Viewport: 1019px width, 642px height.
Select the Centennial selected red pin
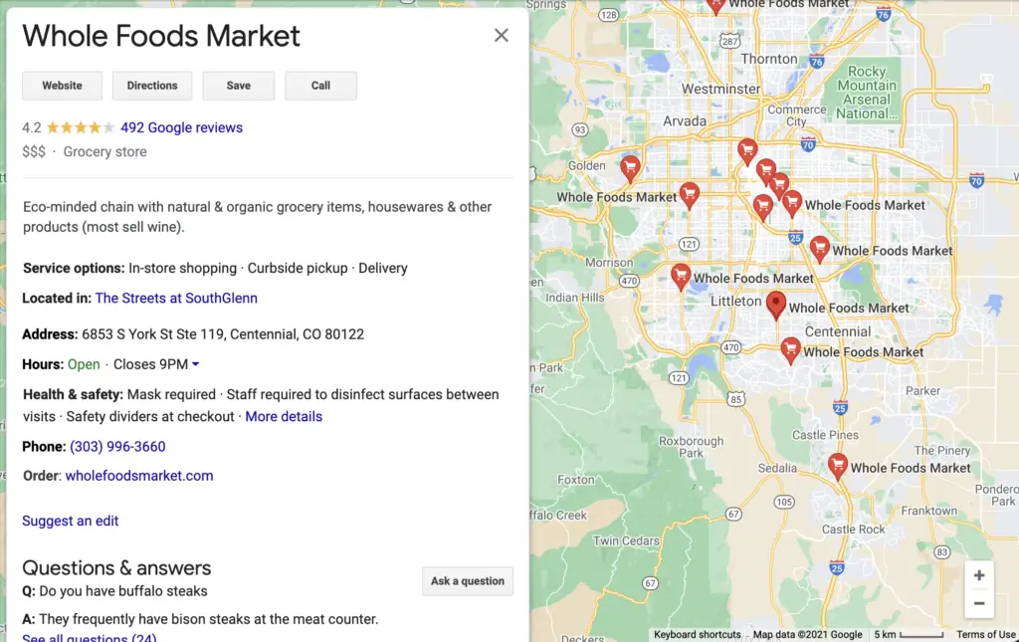pyautogui.click(x=775, y=305)
